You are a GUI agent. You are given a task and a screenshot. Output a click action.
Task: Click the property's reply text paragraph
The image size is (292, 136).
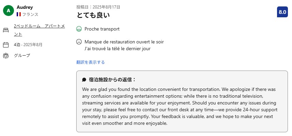(x=182, y=106)
